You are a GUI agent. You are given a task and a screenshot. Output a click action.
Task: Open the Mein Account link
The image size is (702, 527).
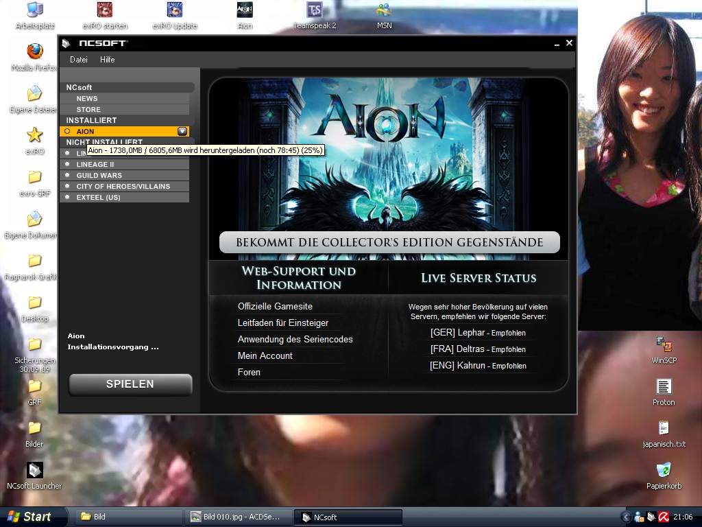coord(265,356)
